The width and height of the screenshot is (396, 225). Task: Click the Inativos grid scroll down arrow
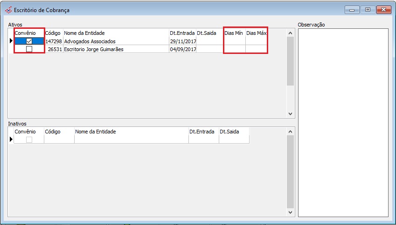[290, 212]
